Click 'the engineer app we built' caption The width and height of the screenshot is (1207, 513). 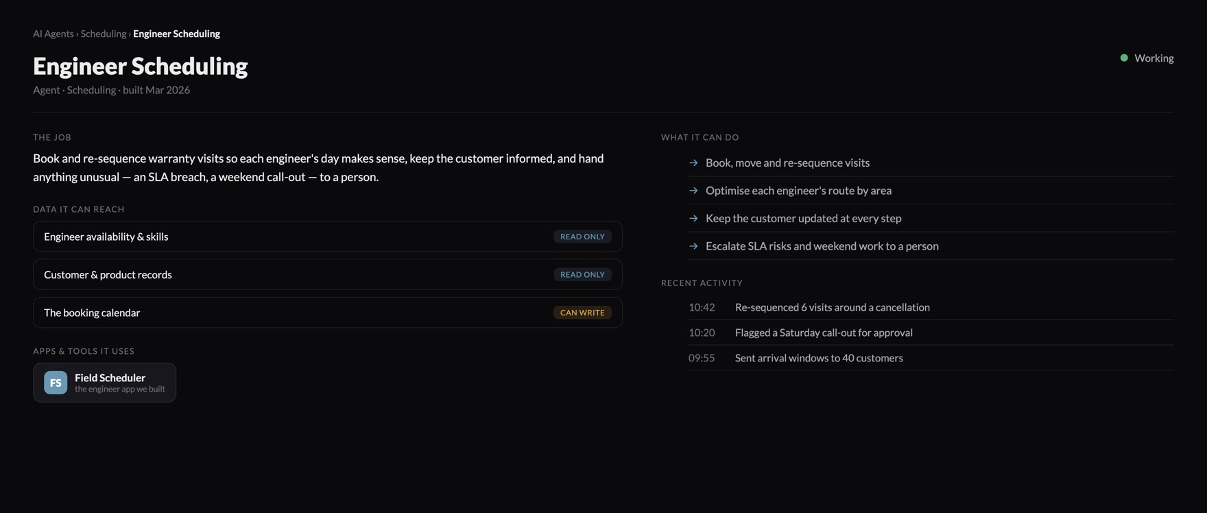point(120,389)
